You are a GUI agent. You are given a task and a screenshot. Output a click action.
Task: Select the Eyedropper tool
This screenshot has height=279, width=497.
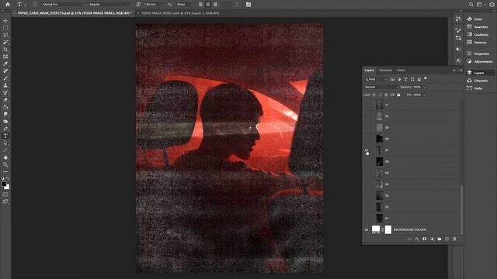[5, 64]
